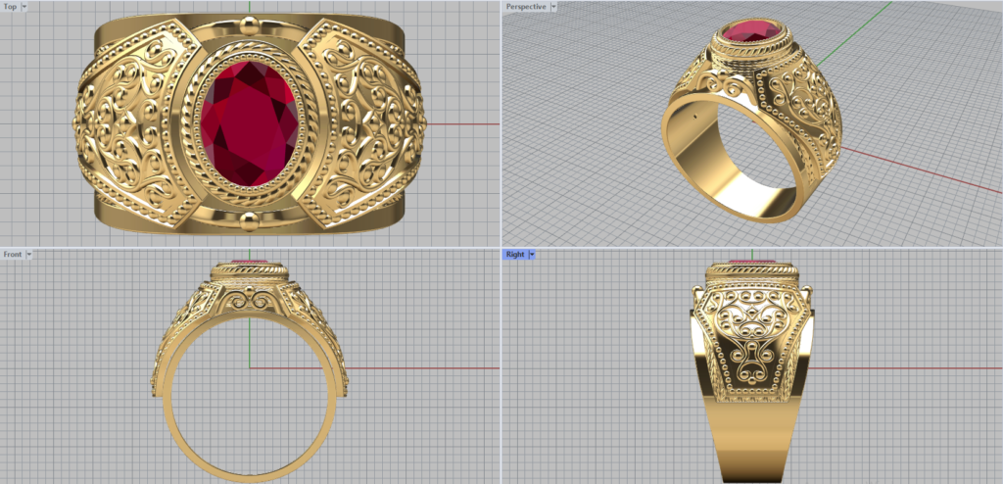Activate the Top viewport title label
The width and height of the screenshot is (1003, 484).
[x=10, y=6]
